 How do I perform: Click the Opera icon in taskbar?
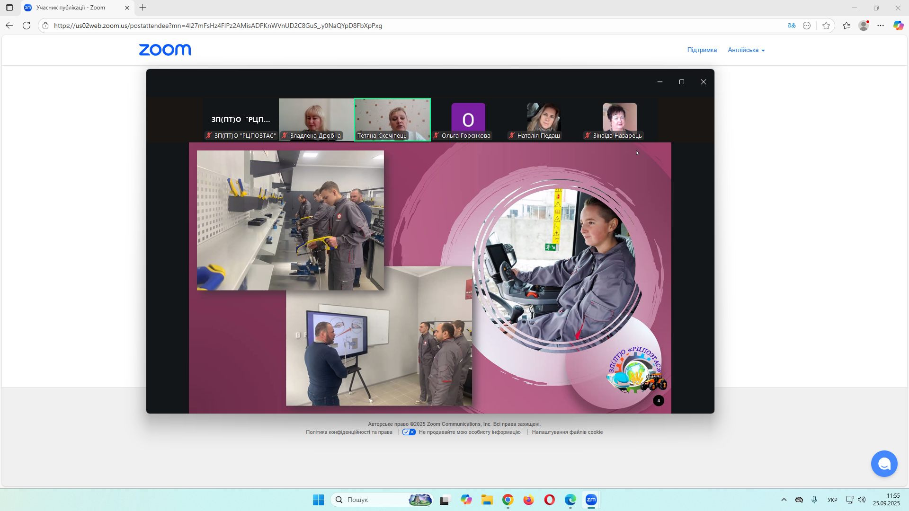549,500
